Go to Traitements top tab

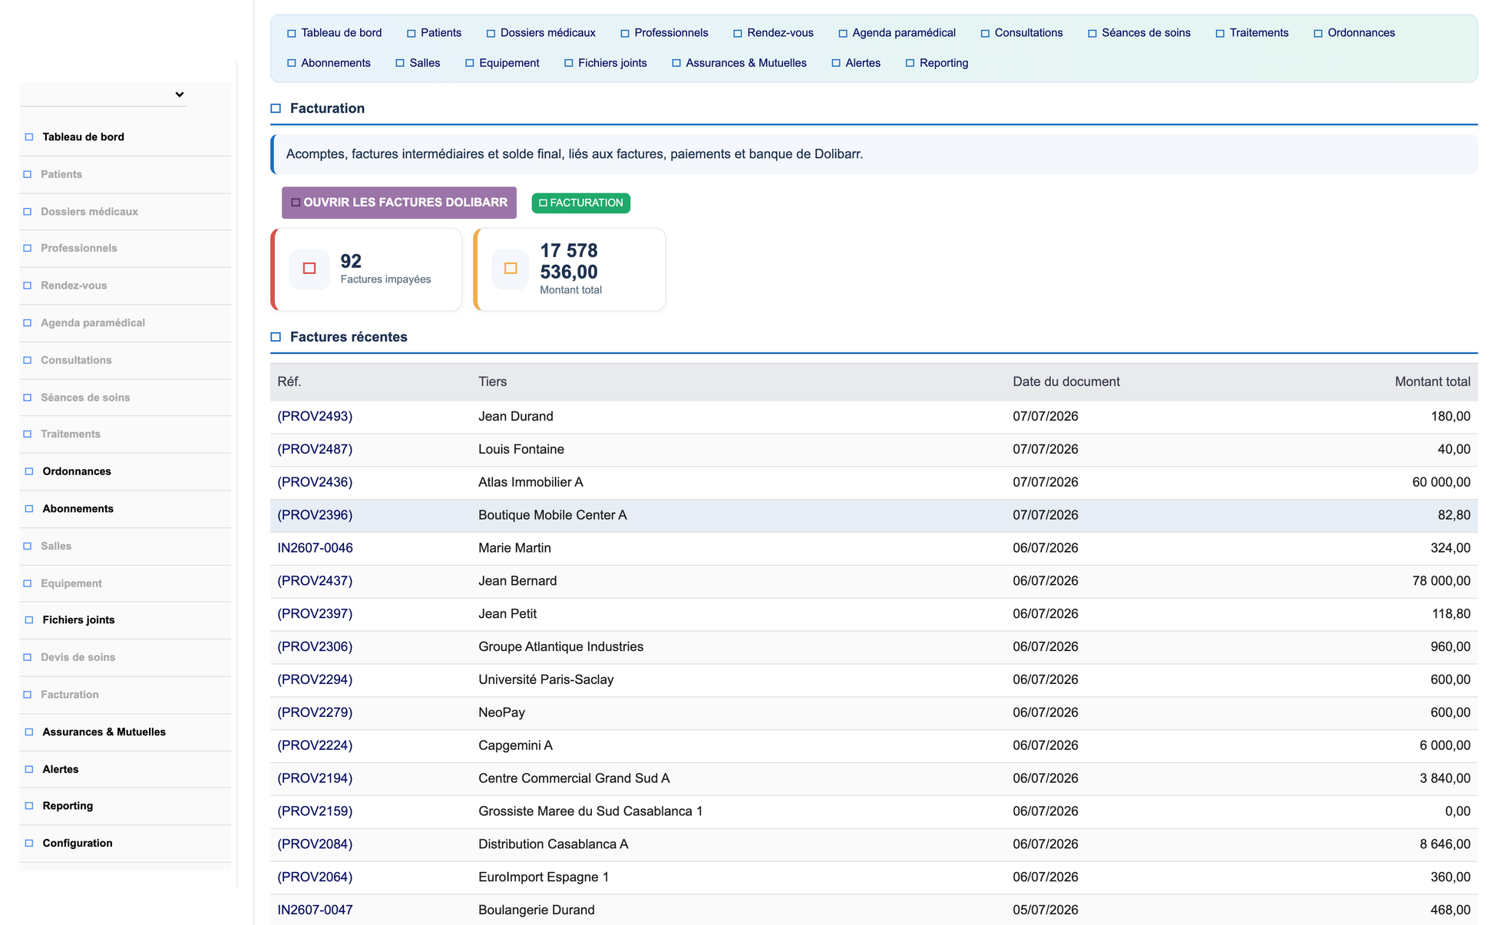[x=1252, y=33]
